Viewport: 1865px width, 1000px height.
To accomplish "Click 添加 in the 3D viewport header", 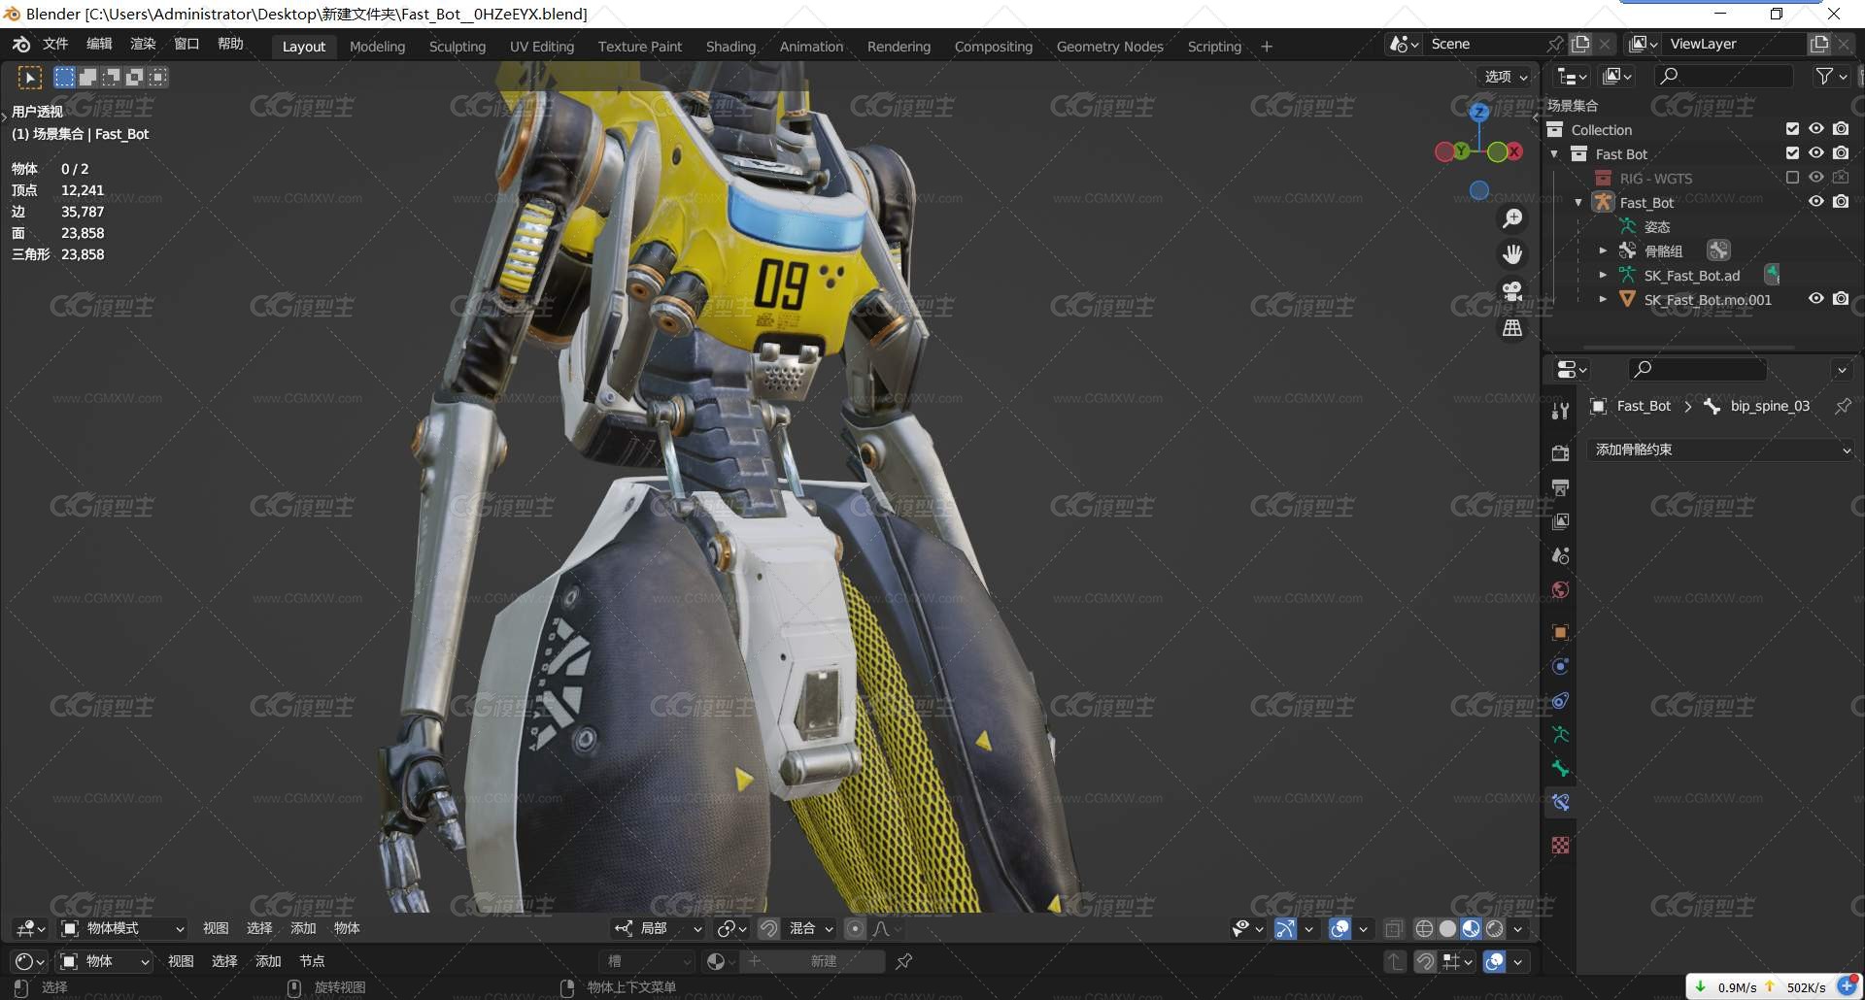I will coord(303,929).
